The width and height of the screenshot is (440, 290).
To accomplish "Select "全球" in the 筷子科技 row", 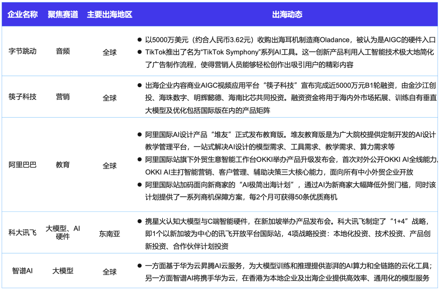I will [x=110, y=98].
